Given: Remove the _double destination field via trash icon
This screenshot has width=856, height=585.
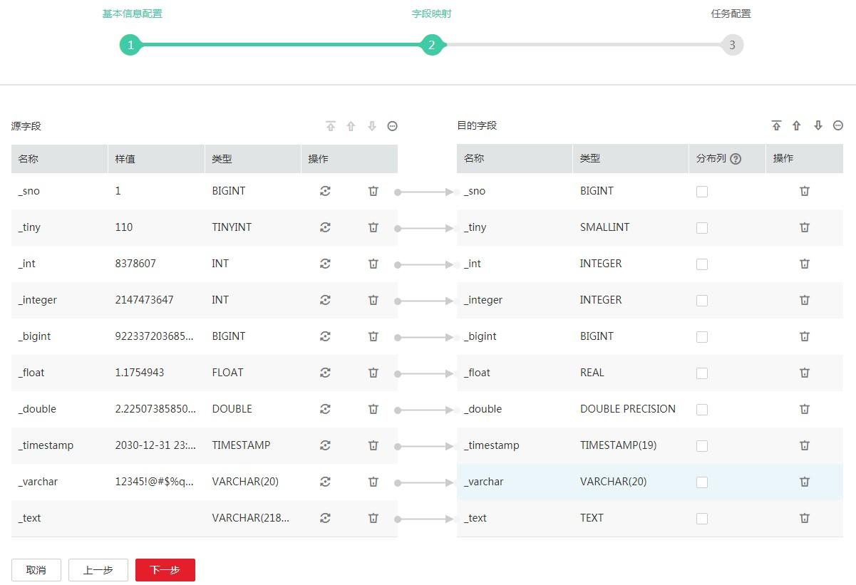Looking at the screenshot, I should point(804,409).
